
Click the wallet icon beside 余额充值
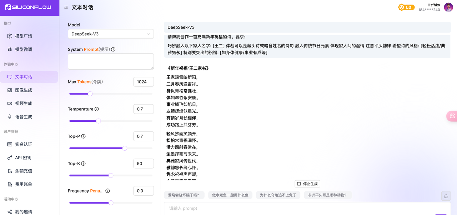(10, 171)
